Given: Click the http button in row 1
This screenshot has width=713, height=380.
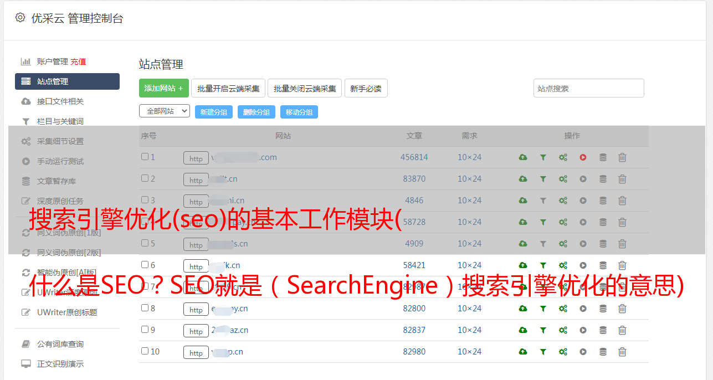Looking at the screenshot, I should click(196, 158).
